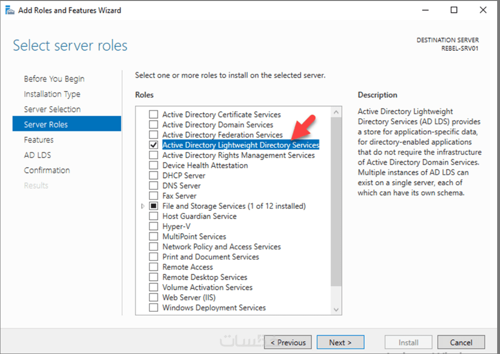
Task: Go to the AD LDS step
Action: pyautogui.click(x=37, y=155)
